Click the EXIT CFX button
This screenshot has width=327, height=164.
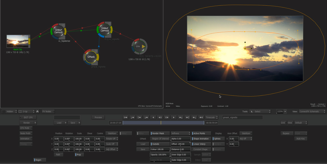pyautogui.click(x=28, y=117)
